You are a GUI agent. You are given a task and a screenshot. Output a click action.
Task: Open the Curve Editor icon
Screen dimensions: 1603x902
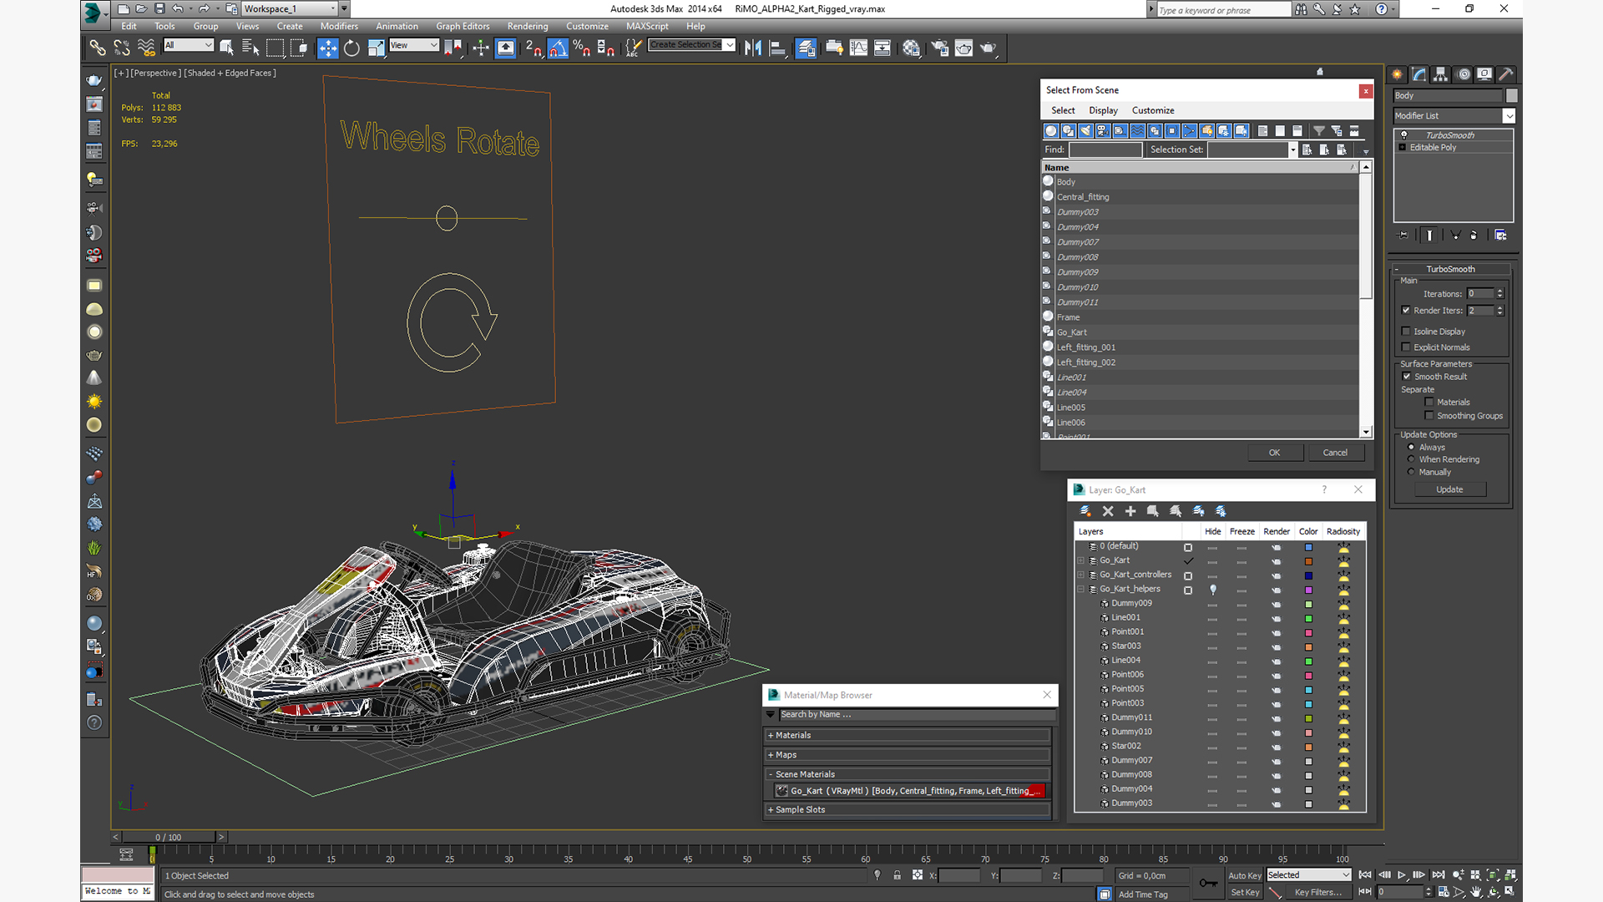(x=858, y=48)
